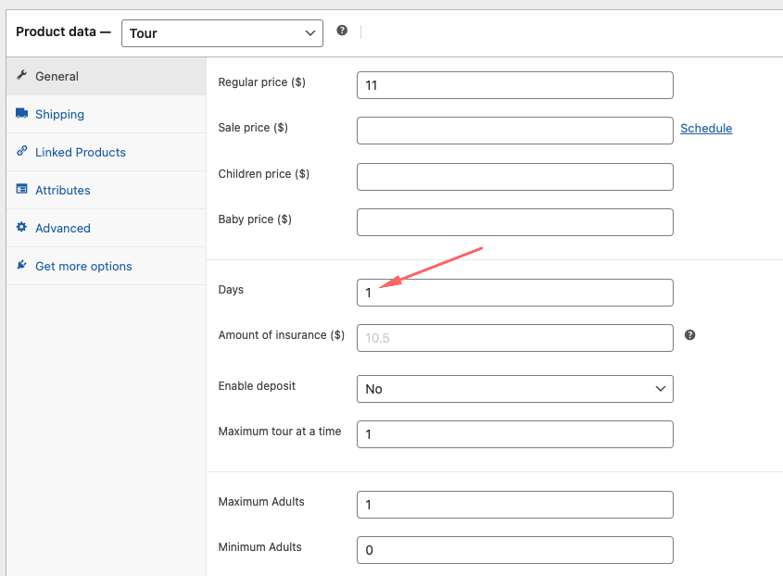Select the Days input field
Image resolution: width=783 pixels, height=576 pixels.
(515, 293)
